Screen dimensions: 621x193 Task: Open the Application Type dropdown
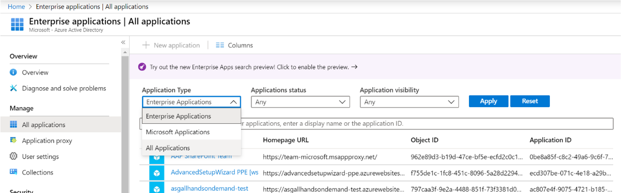[192, 102]
